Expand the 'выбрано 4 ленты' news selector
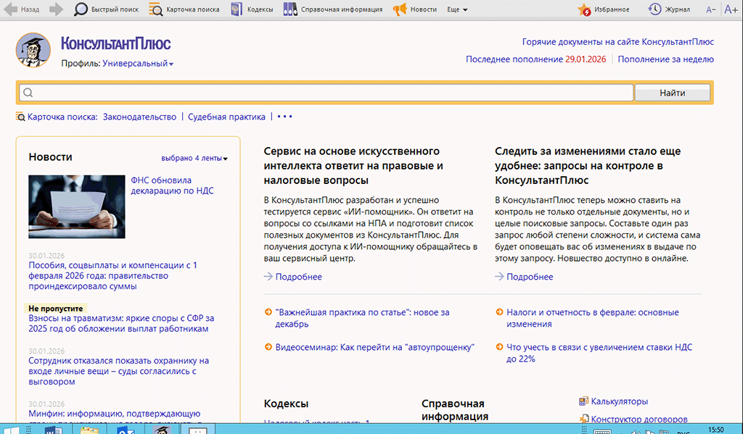Image resolution: width=743 pixels, height=434 pixels. tap(194, 158)
